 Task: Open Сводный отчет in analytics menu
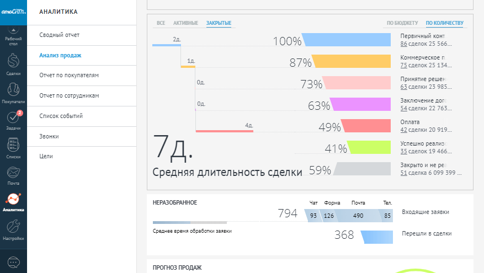[60, 35]
